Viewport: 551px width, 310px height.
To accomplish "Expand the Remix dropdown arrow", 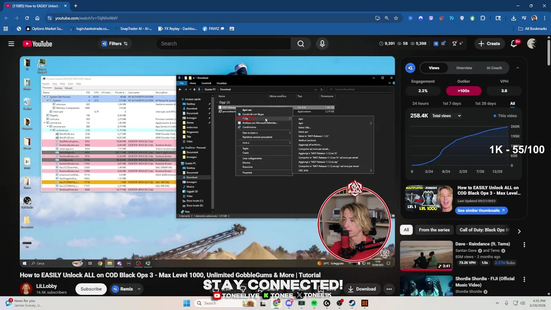I will coord(139,289).
